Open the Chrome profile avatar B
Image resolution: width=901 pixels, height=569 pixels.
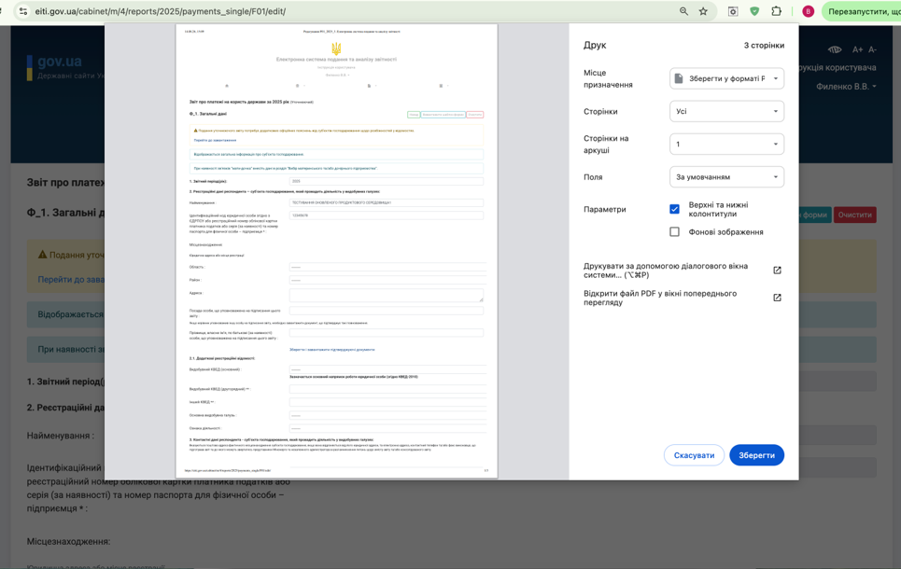pyautogui.click(x=808, y=11)
